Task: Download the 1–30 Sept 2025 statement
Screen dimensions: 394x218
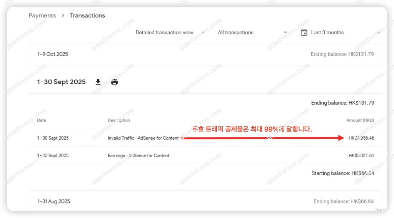Action: (x=98, y=82)
